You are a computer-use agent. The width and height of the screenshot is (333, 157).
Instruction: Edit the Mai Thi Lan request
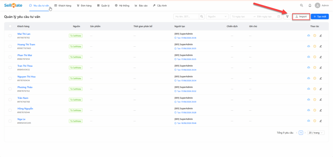(321, 36)
